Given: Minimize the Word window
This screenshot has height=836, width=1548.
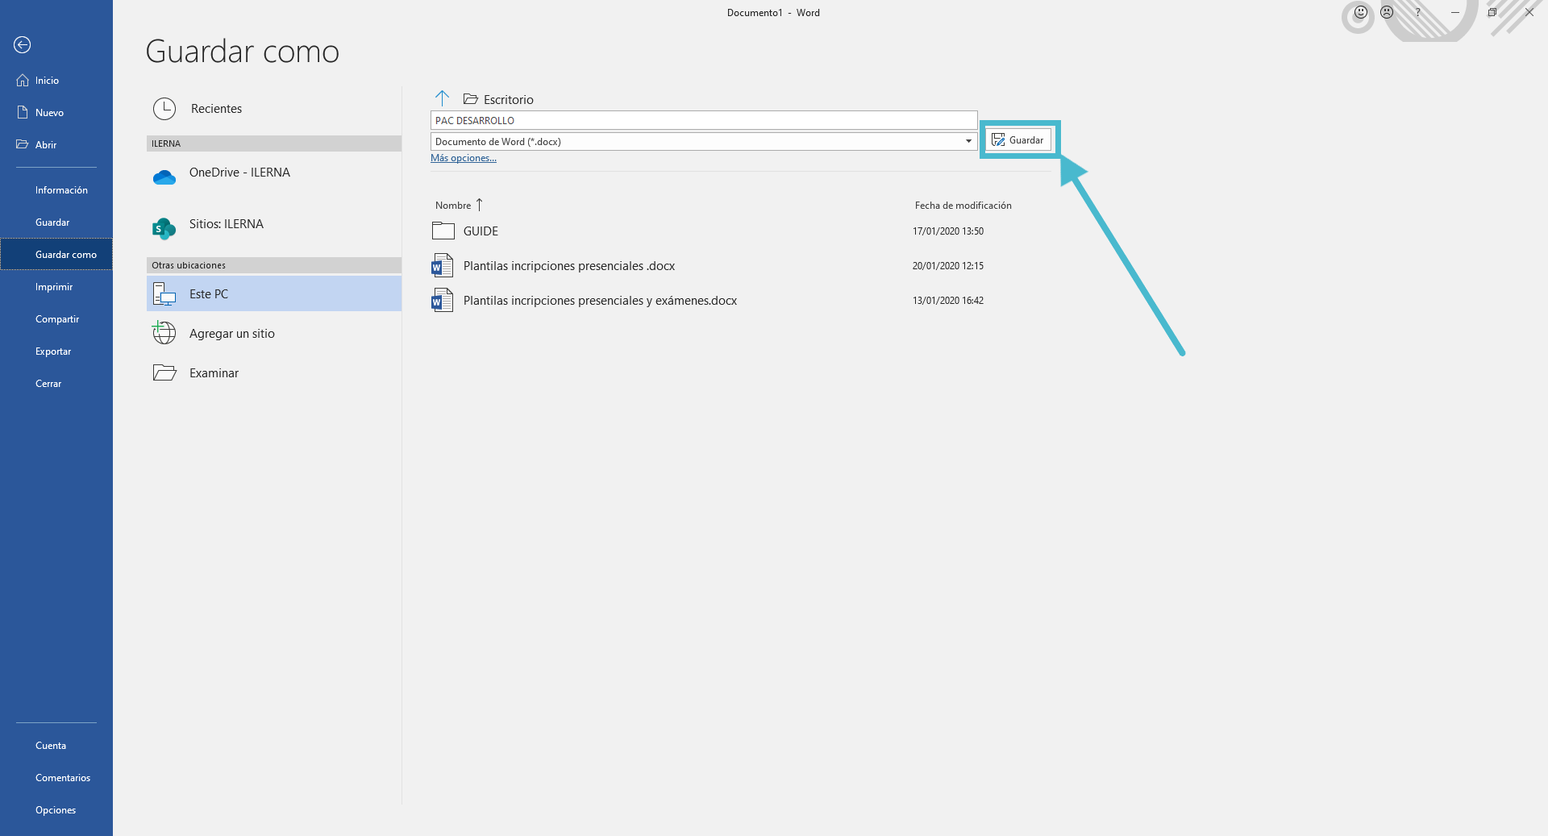Looking at the screenshot, I should pyautogui.click(x=1455, y=12).
